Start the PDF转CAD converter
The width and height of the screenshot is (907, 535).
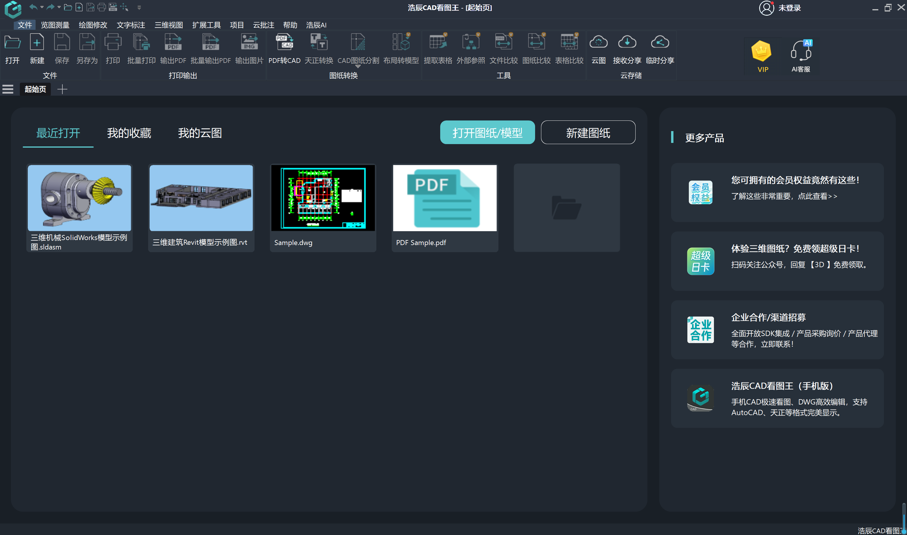point(284,49)
